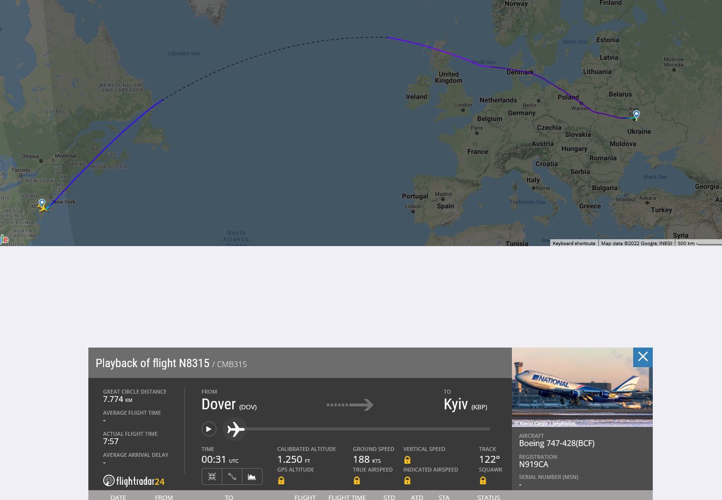Toggle the flight route path icon
This screenshot has height=500, width=722.
click(232, 476)
